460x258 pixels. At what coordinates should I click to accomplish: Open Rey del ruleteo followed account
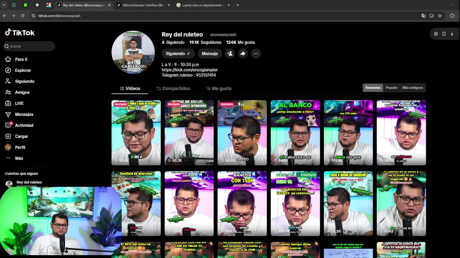[29, 183]
